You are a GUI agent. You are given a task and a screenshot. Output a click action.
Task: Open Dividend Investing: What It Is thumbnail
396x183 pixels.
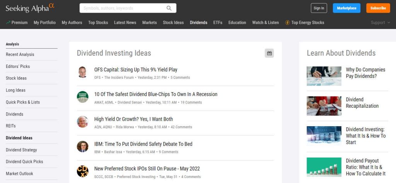[x=324, y=136]
